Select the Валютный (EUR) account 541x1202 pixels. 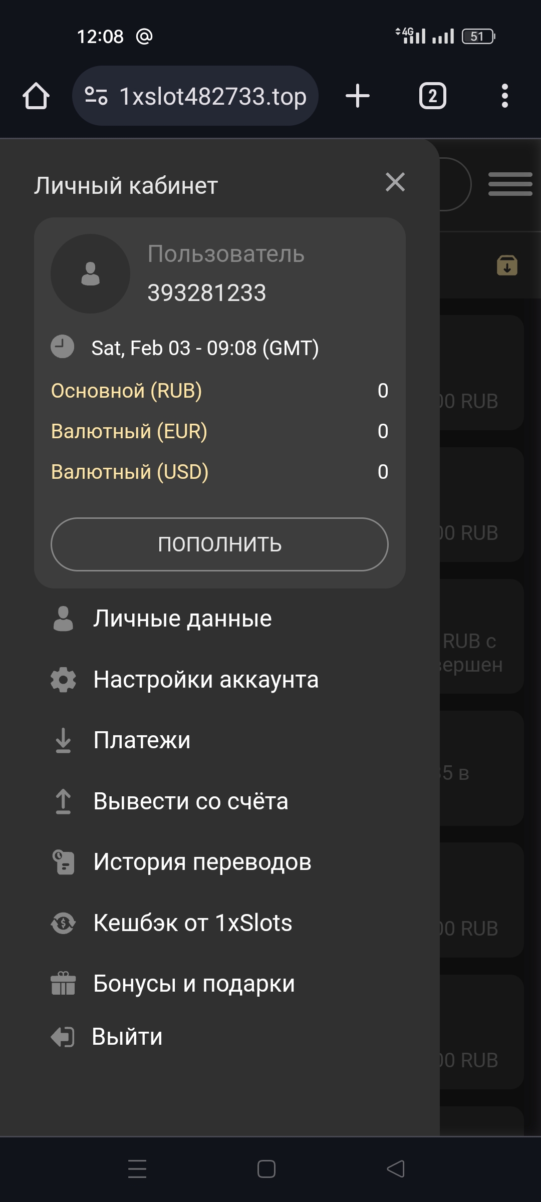tap(129, 431)
